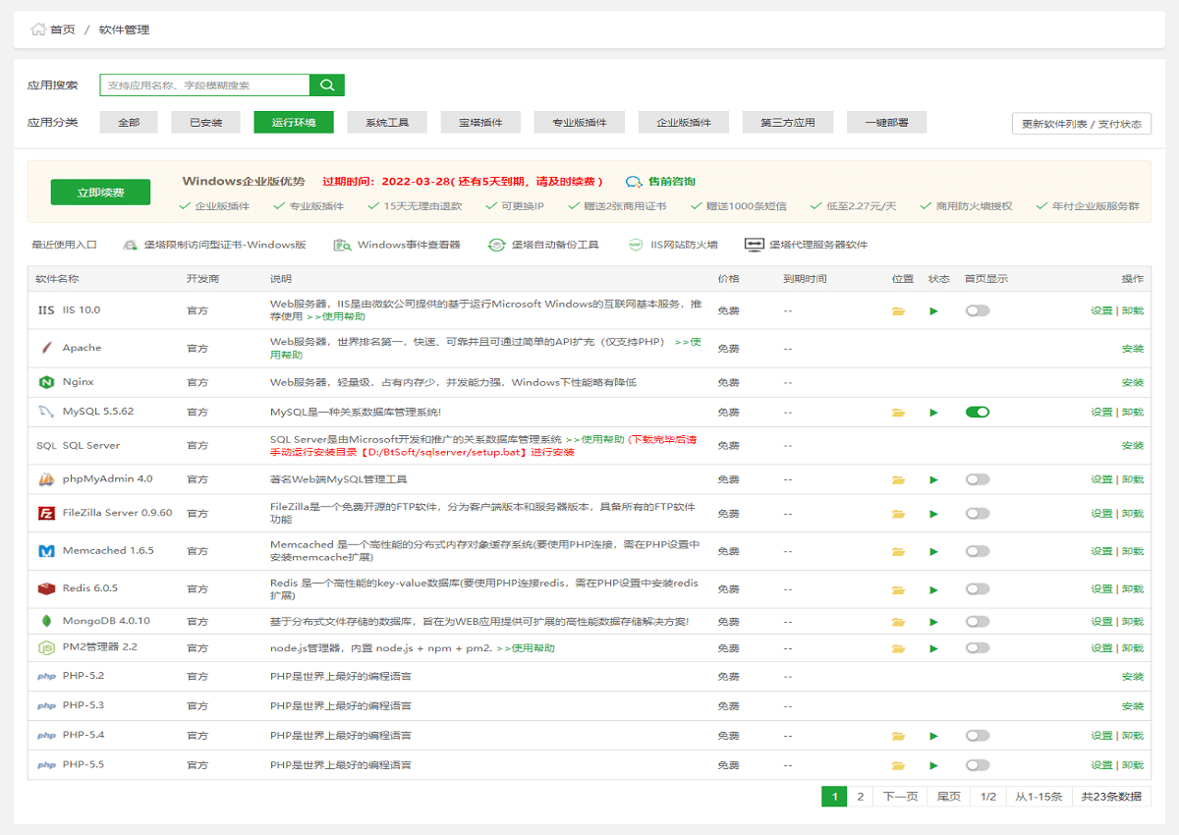The width and height of the screenshot is (1179, 835).
Task: Click the 堡塔自动备份工具 shortcut icon
Action: 496,245
